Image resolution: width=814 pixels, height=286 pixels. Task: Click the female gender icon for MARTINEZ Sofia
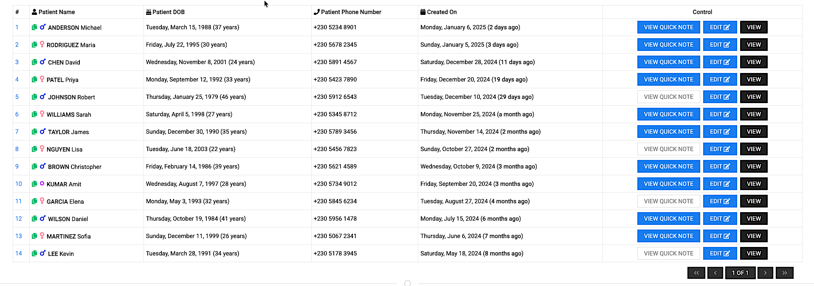42,236
